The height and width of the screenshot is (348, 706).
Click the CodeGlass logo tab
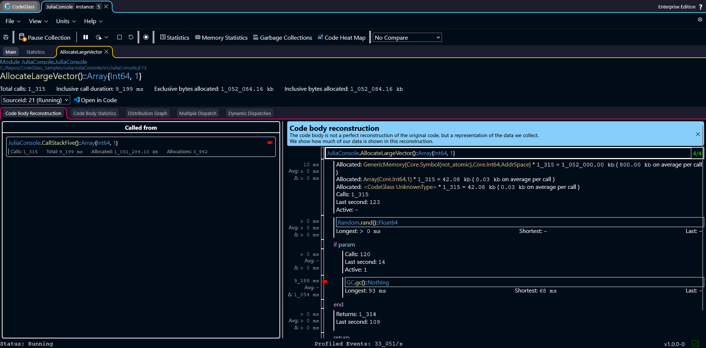pos(20,7)
